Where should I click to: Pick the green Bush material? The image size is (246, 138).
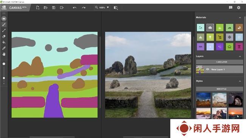229,47
